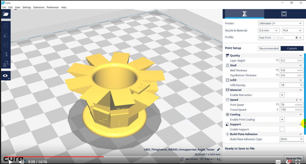
Task: Click the Support category icon
Action: 227,124
